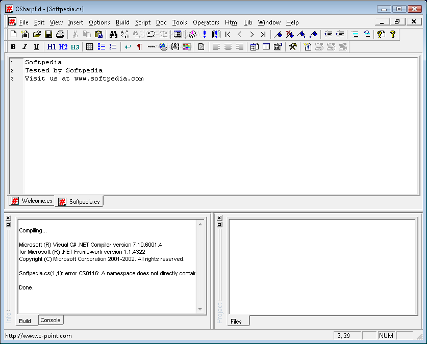Create a new blank document

point(13,34)
